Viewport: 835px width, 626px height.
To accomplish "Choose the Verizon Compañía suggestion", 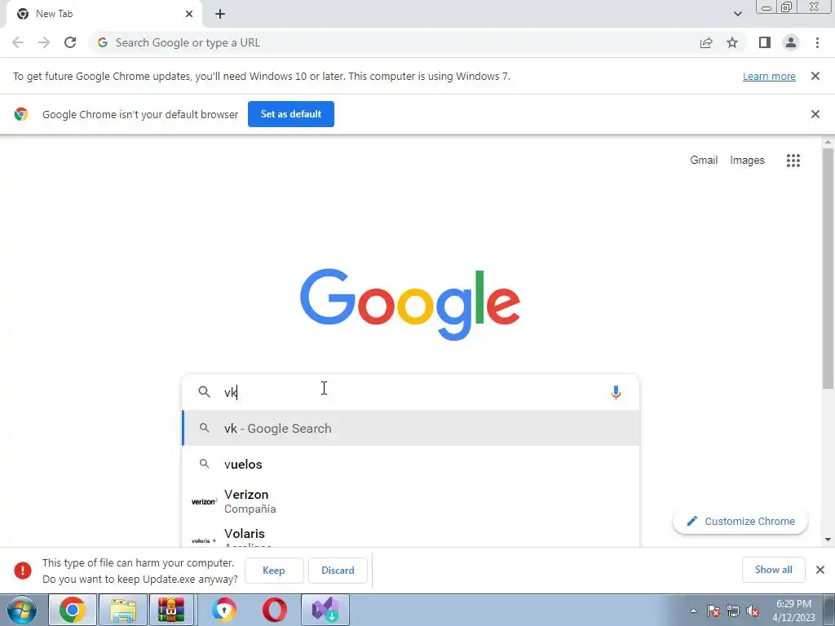I will 411,501.
